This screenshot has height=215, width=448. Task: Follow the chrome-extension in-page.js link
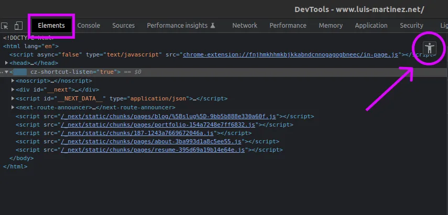[x=291, y=54]
